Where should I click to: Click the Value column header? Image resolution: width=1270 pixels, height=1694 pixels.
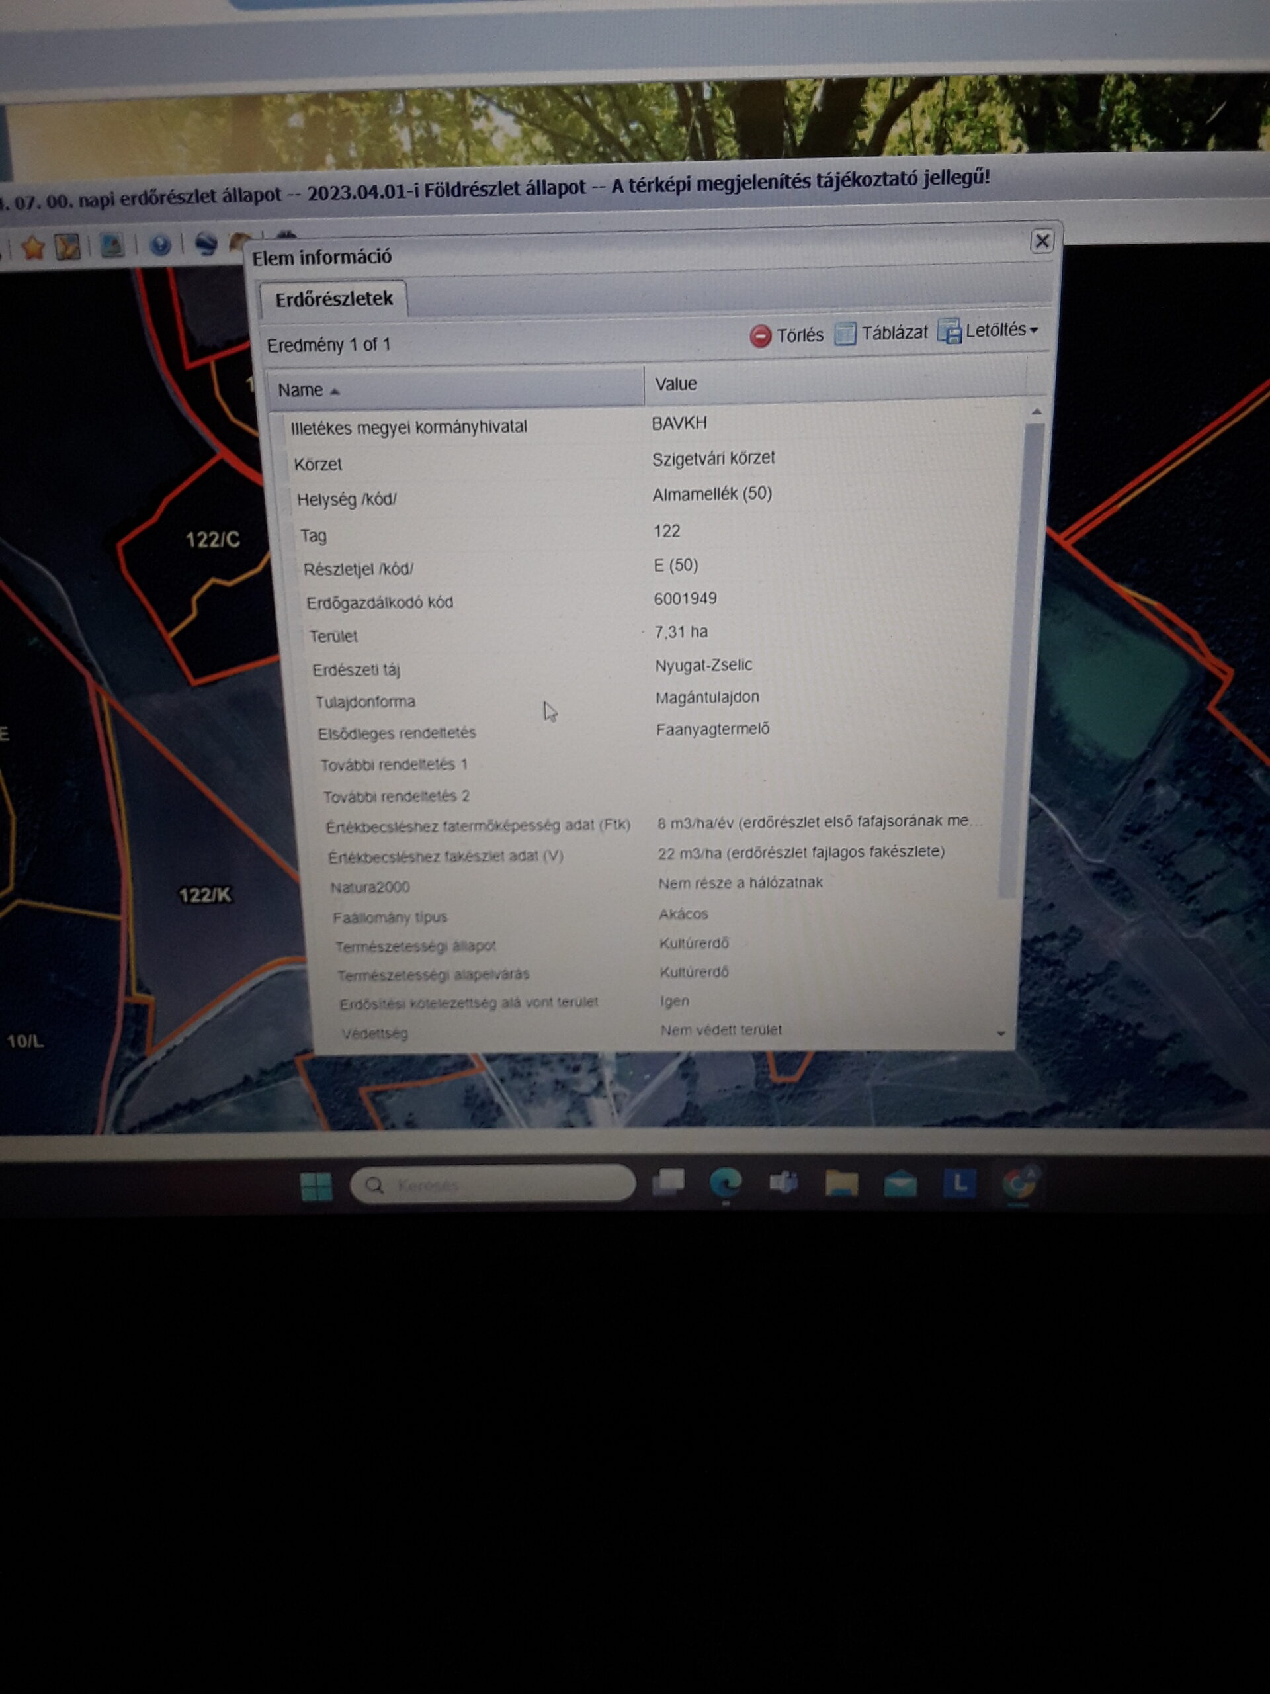[835, 383]
